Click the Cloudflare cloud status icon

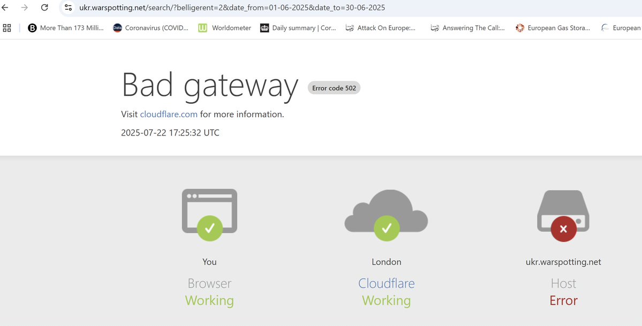pos(386,215)
